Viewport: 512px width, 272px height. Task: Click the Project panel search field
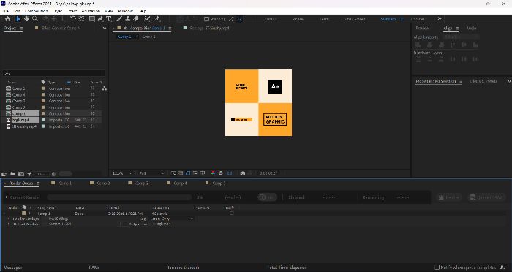tap(54, 73)
